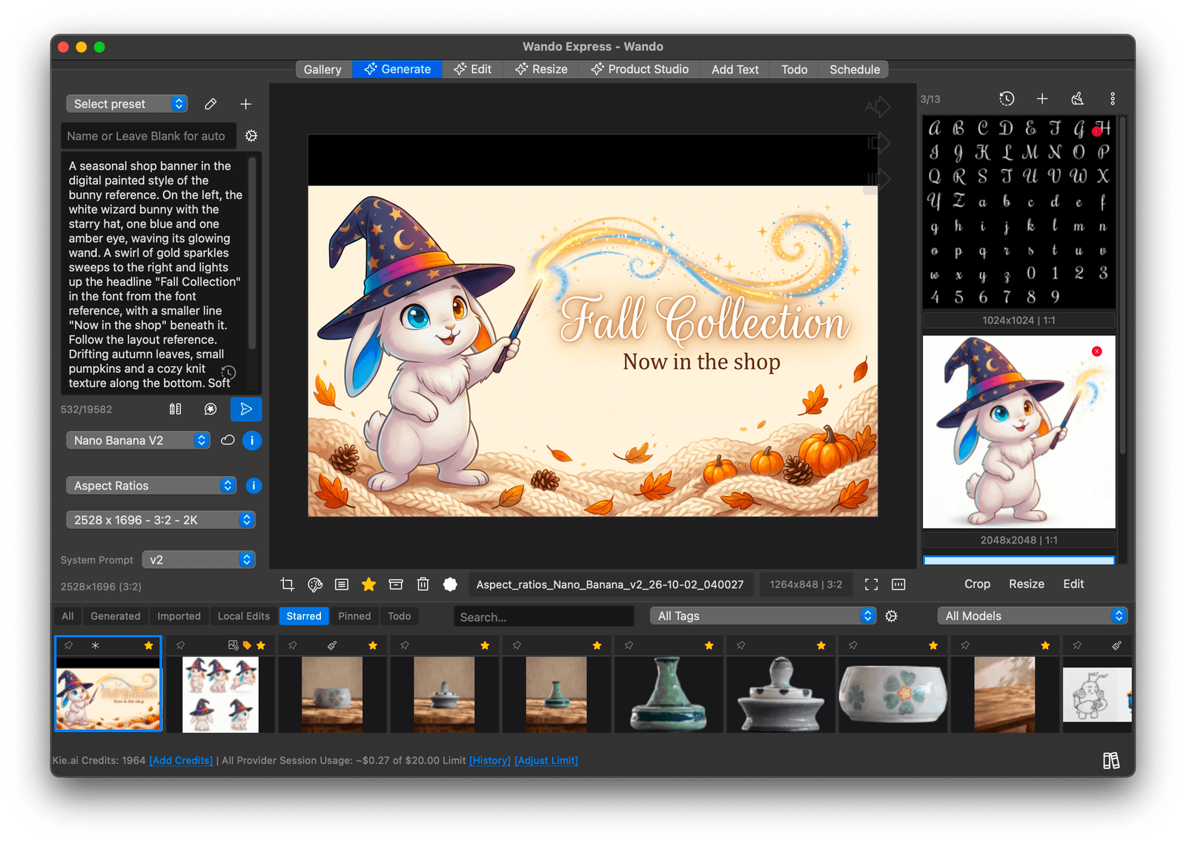Remove the font alphabet reference image
1186x844 pixels.
(x=1097, y=131)
